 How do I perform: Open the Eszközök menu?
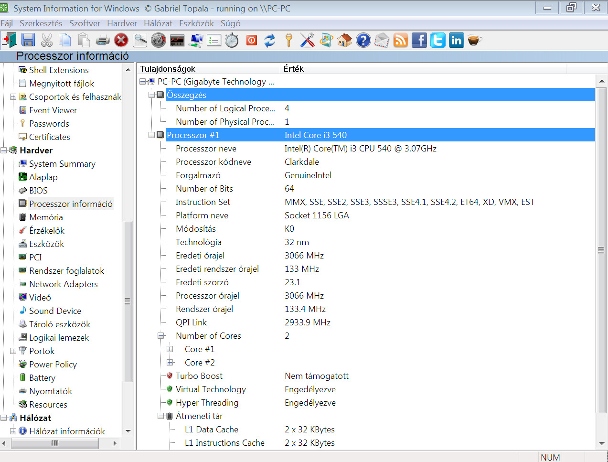pyautogui.click(x=197, y=23)
